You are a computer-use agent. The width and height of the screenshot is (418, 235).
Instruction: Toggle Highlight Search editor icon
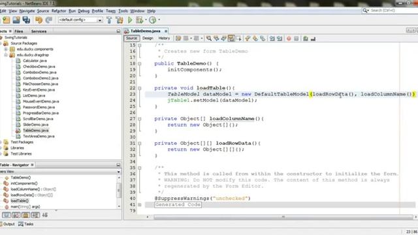[231, 39]
